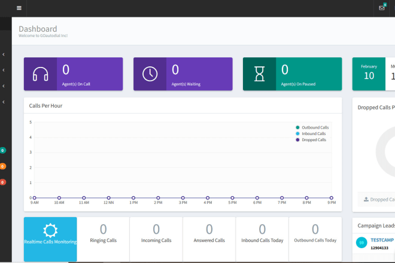395x263 pixels.
Task: Click the Welcome to GOautodial Inc! subtitle
Action: pyautogui.click(x=43, y=36)
